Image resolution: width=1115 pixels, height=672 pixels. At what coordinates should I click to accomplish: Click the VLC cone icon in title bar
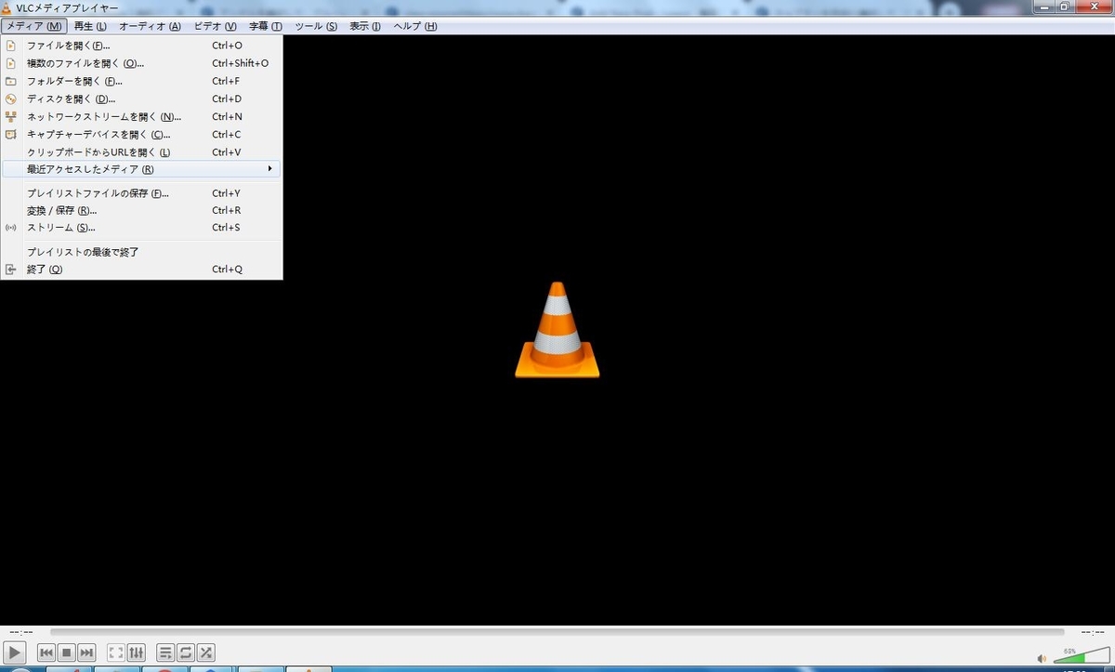coord(7,7)
